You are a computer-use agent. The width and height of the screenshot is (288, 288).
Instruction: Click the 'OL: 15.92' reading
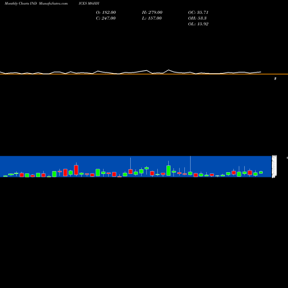pos(198,24)
